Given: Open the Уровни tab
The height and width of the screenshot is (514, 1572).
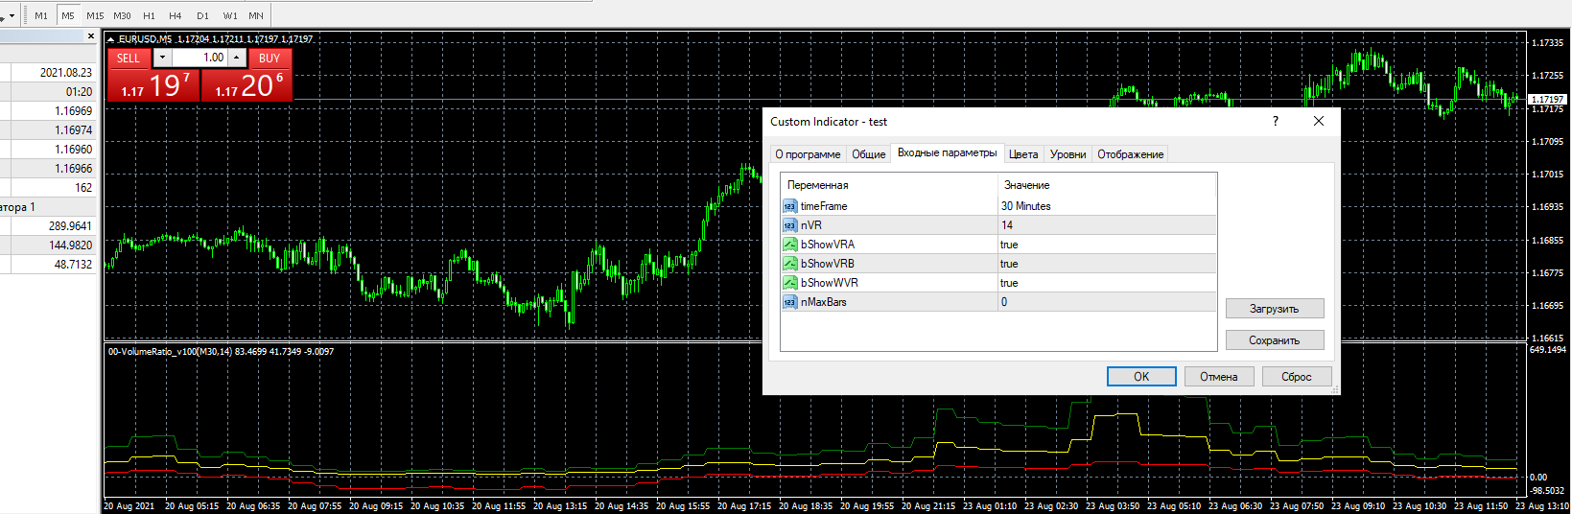Looking at the screenshot, I should pyautogui.click(x=1068, y=154).
